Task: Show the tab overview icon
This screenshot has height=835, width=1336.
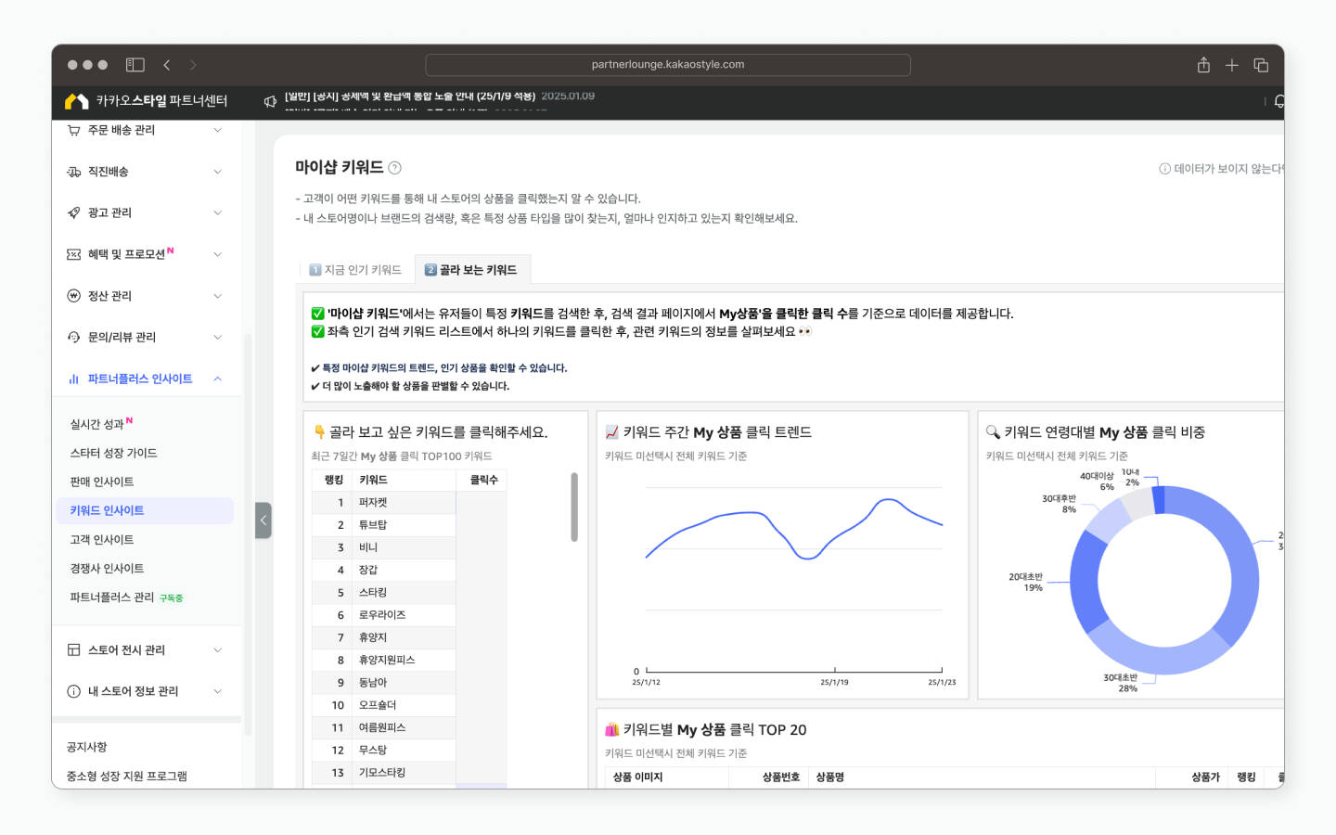Action: pos(1261,65)
